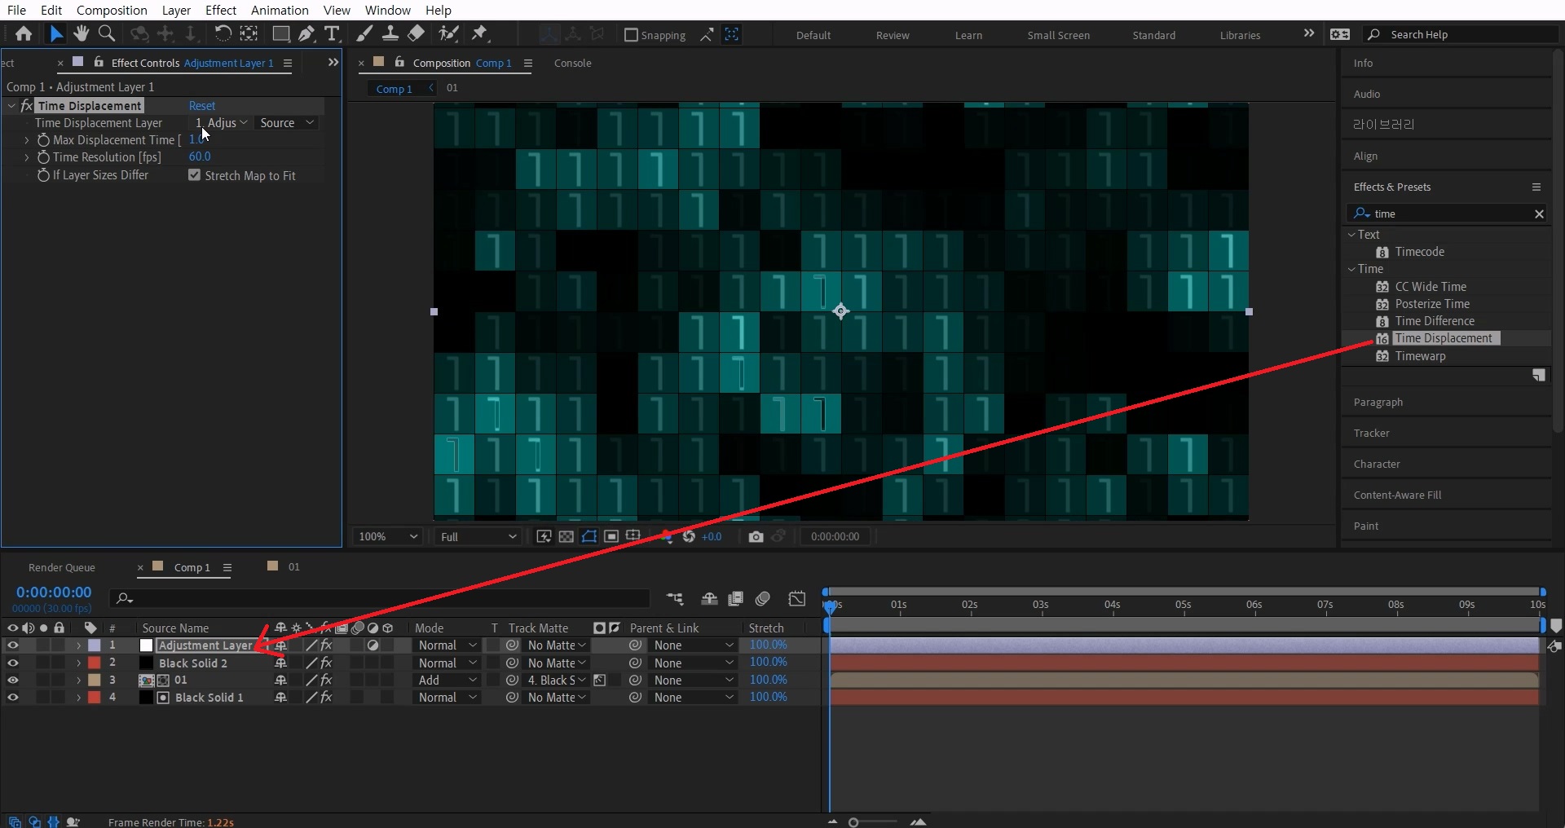Expand Max Displacement Time property

[27, 140]
